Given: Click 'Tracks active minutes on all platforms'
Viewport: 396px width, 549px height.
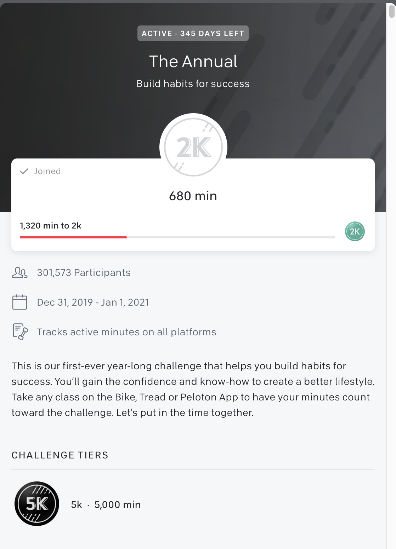Looking at the screenshot, I should pos(126,332).
